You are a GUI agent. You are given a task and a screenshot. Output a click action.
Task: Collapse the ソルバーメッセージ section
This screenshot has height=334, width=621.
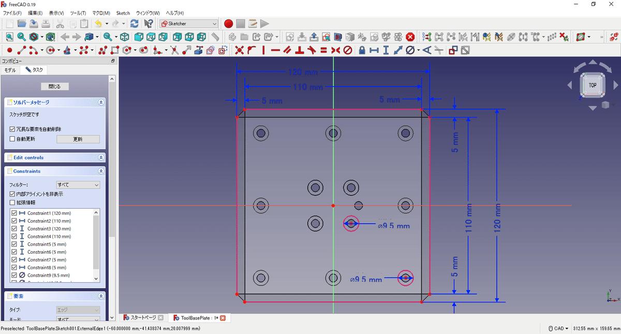[101, 103]
